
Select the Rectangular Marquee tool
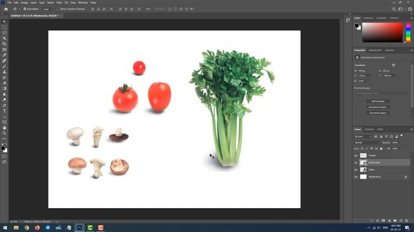pos(5,27)
